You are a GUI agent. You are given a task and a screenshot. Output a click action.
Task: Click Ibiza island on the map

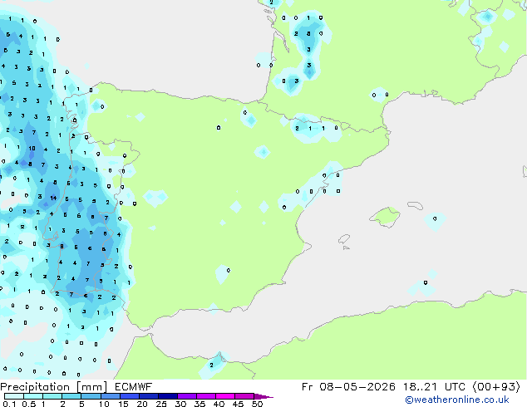tap(344, 239)
